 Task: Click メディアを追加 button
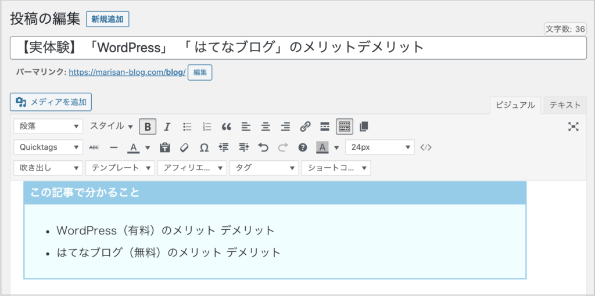coord(51,102)
